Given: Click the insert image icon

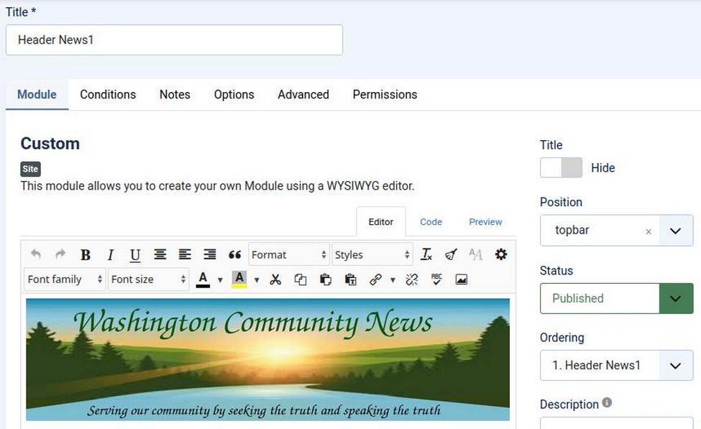Looking at the screenshot, I should [462, 280].
